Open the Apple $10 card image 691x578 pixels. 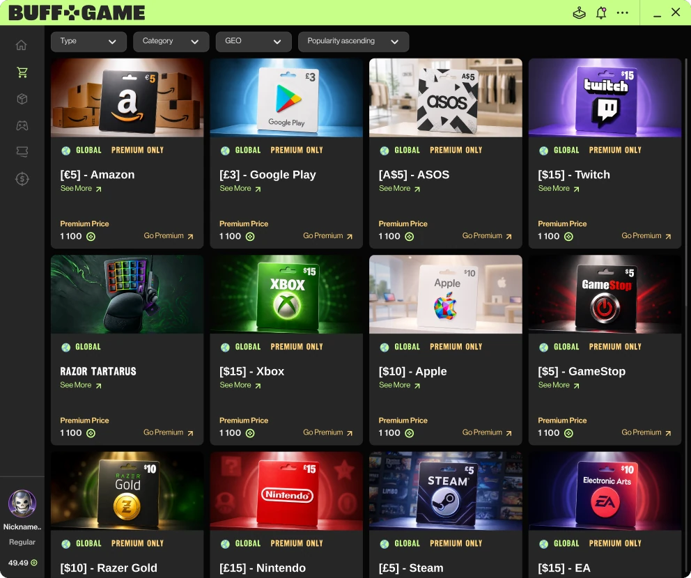(446, 295)
